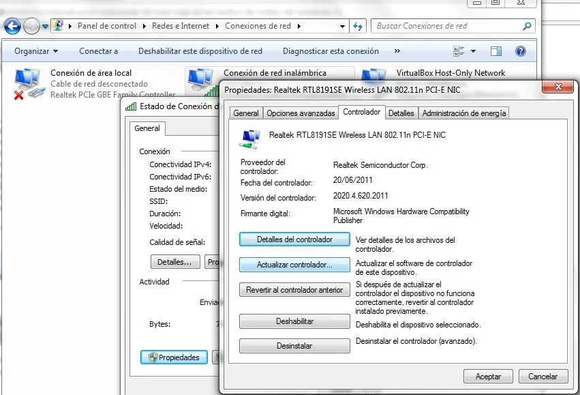Open the Organizar menu
This screenshot has width=580, height=395.
[x=36, y=51]
